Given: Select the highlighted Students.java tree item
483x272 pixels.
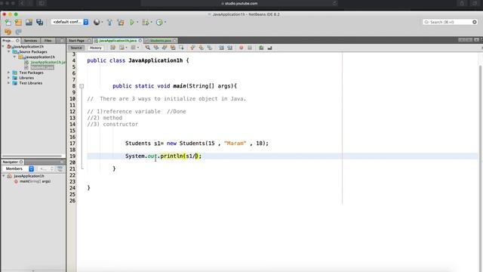Looking at the screenshot, I should click(42, 67).
